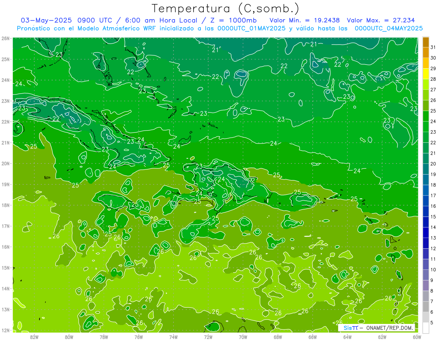Click the '0000UTC_04MAY2025' valid-until time
Screen dimensions: 443x342
click(389, 28)
